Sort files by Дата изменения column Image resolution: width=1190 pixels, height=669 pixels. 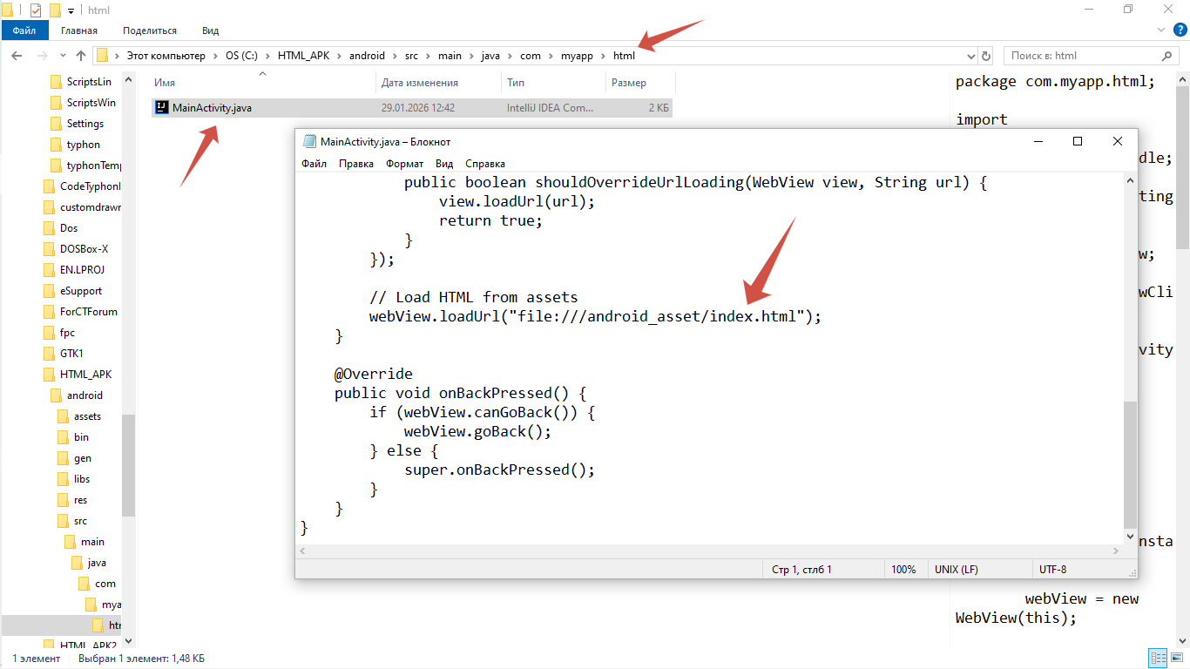point(419,83)
